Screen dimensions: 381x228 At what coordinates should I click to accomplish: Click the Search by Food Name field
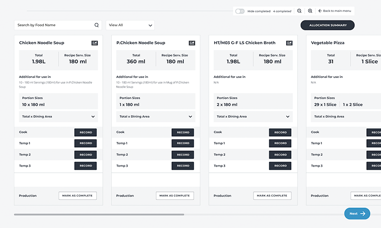click(54, 25)
